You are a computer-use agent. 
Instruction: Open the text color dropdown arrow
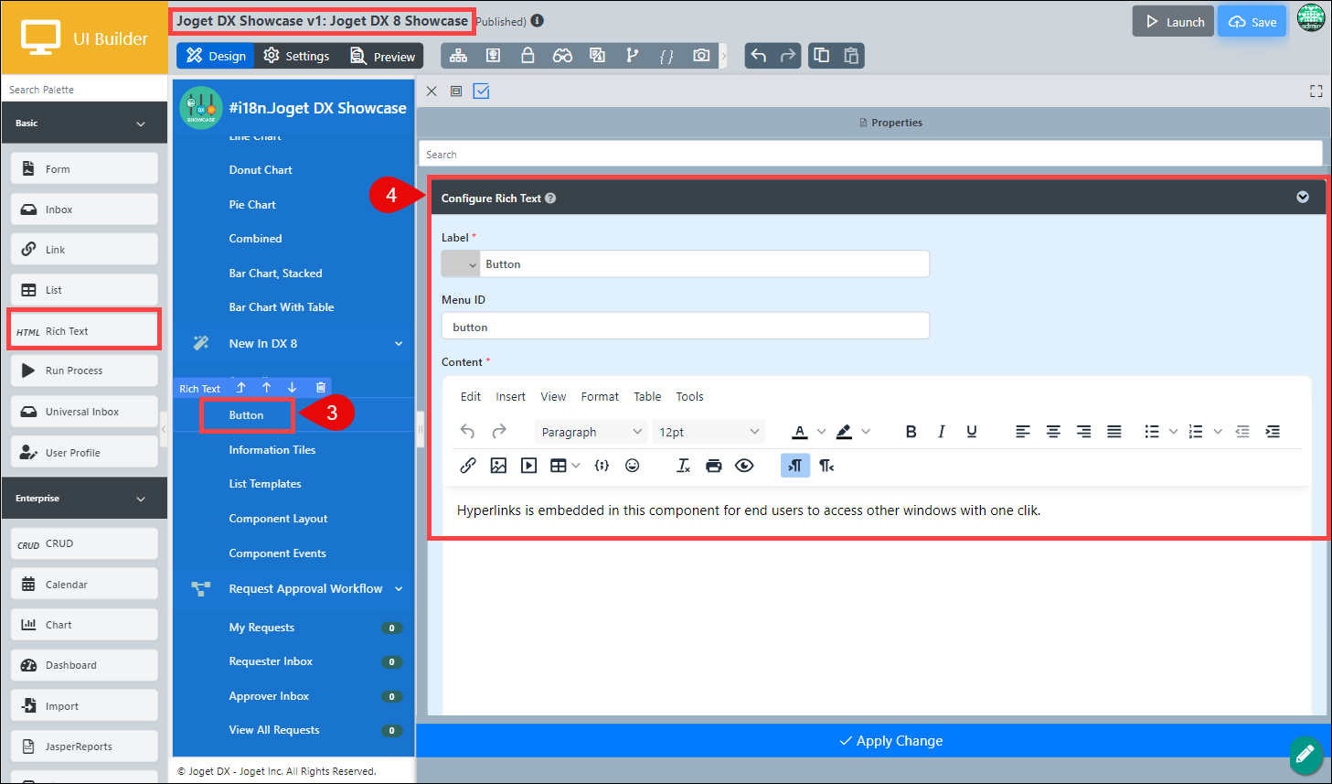pos(821,432)
